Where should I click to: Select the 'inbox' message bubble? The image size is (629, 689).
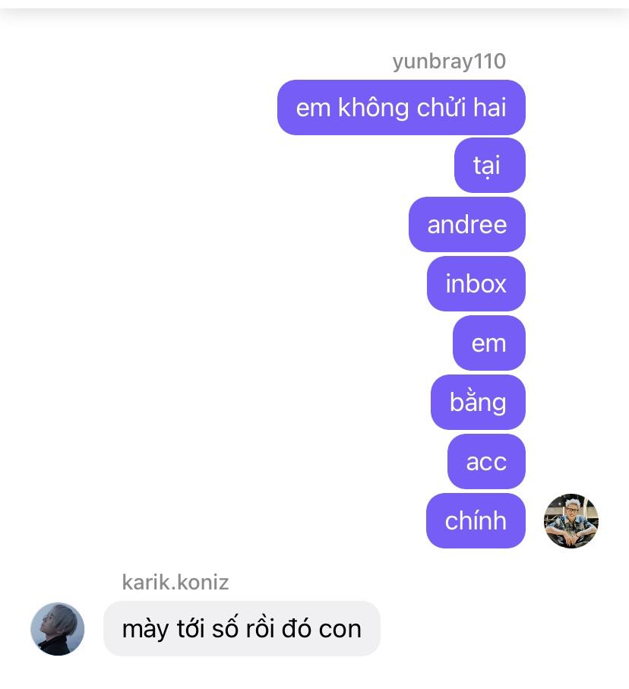tap(476, 284)
